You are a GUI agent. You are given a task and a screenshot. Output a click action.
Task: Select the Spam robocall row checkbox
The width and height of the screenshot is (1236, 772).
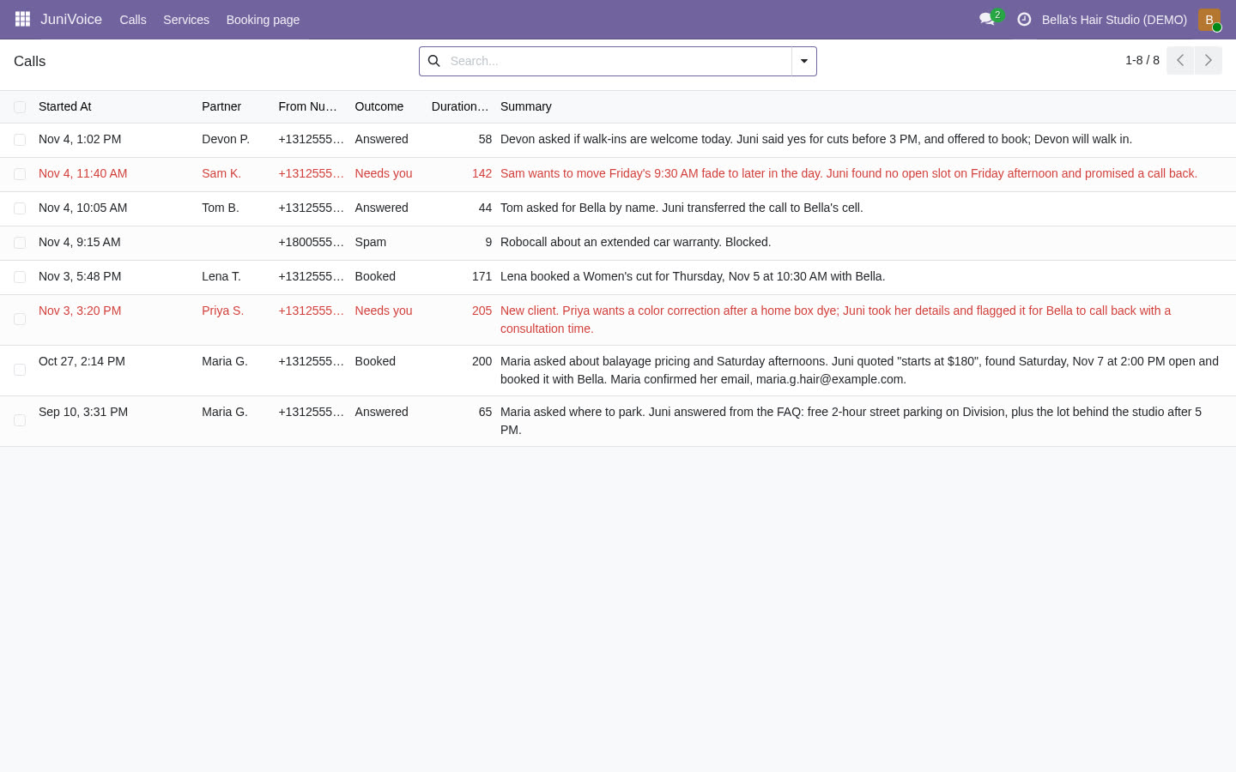coord(20,243)
